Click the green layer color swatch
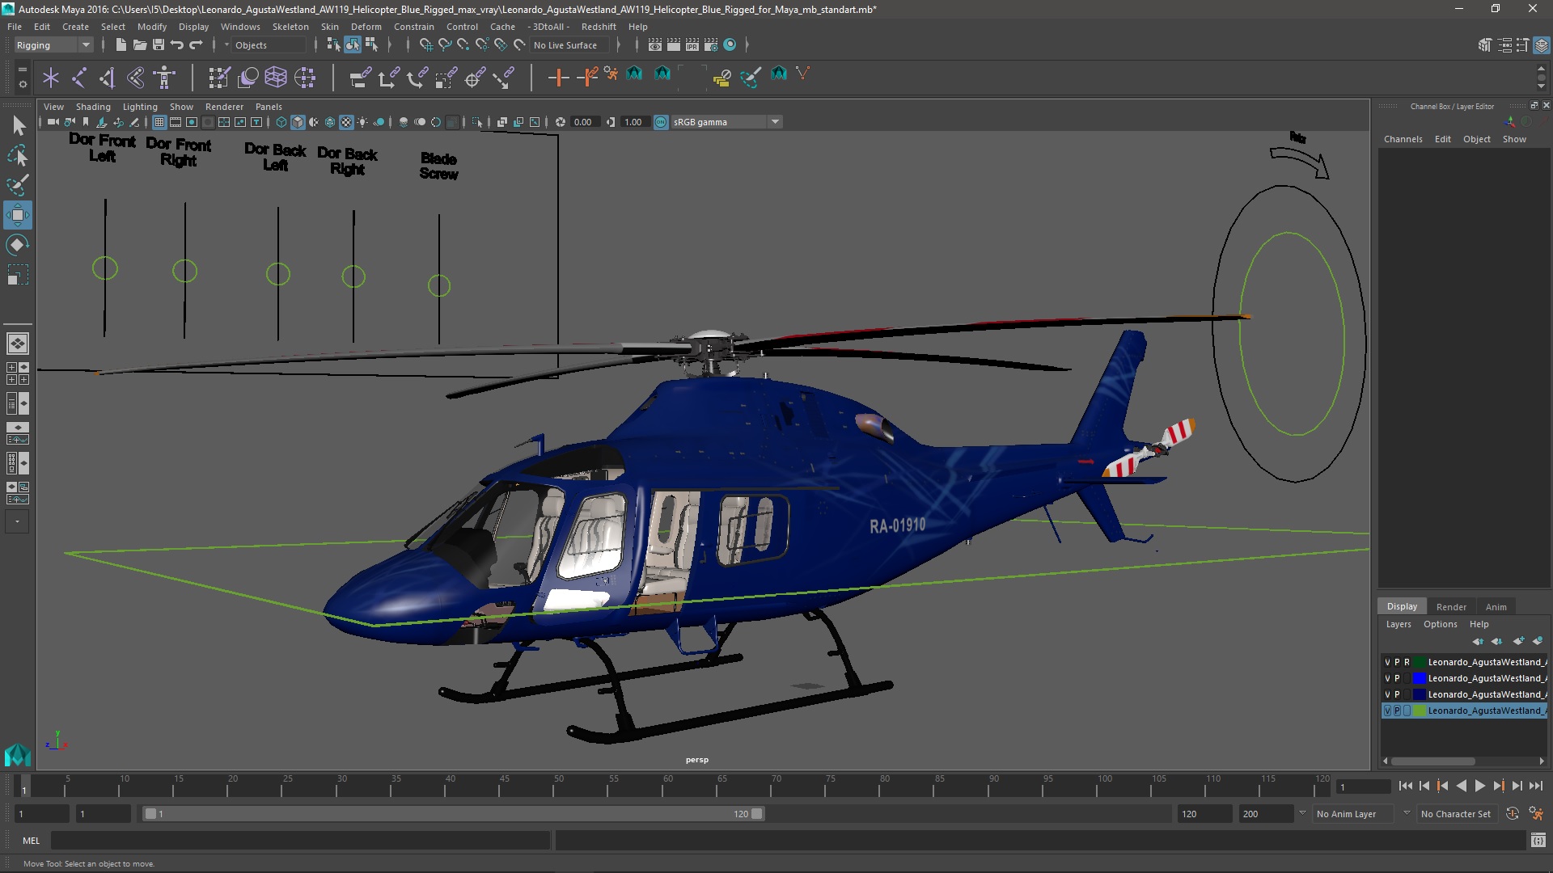Screen dimensions: 1553x873 click(1419, 711)
